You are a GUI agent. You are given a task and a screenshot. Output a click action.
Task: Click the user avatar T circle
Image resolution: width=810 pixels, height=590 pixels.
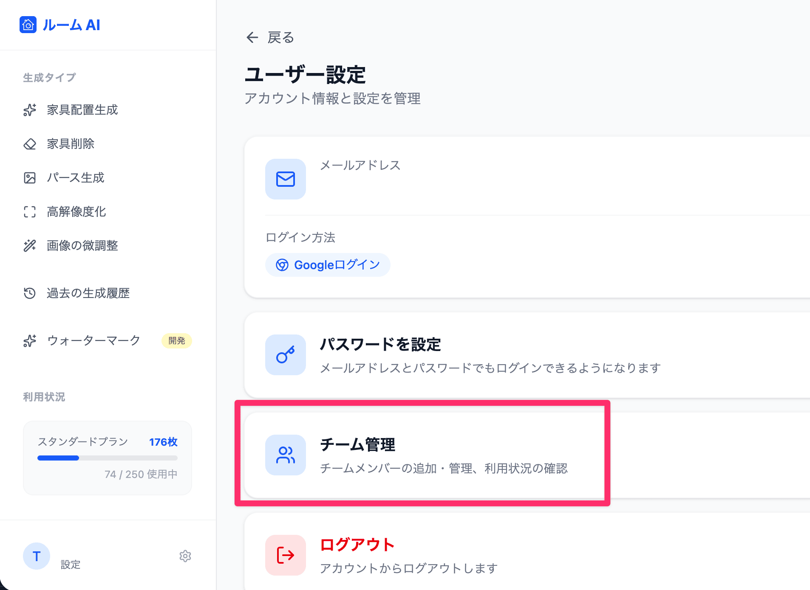click(x=37, y=556)
